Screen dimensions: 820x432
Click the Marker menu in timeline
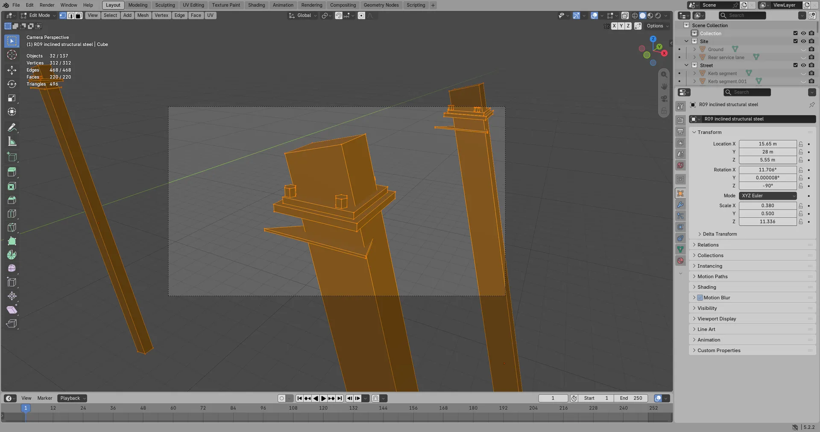coord(45,398)
